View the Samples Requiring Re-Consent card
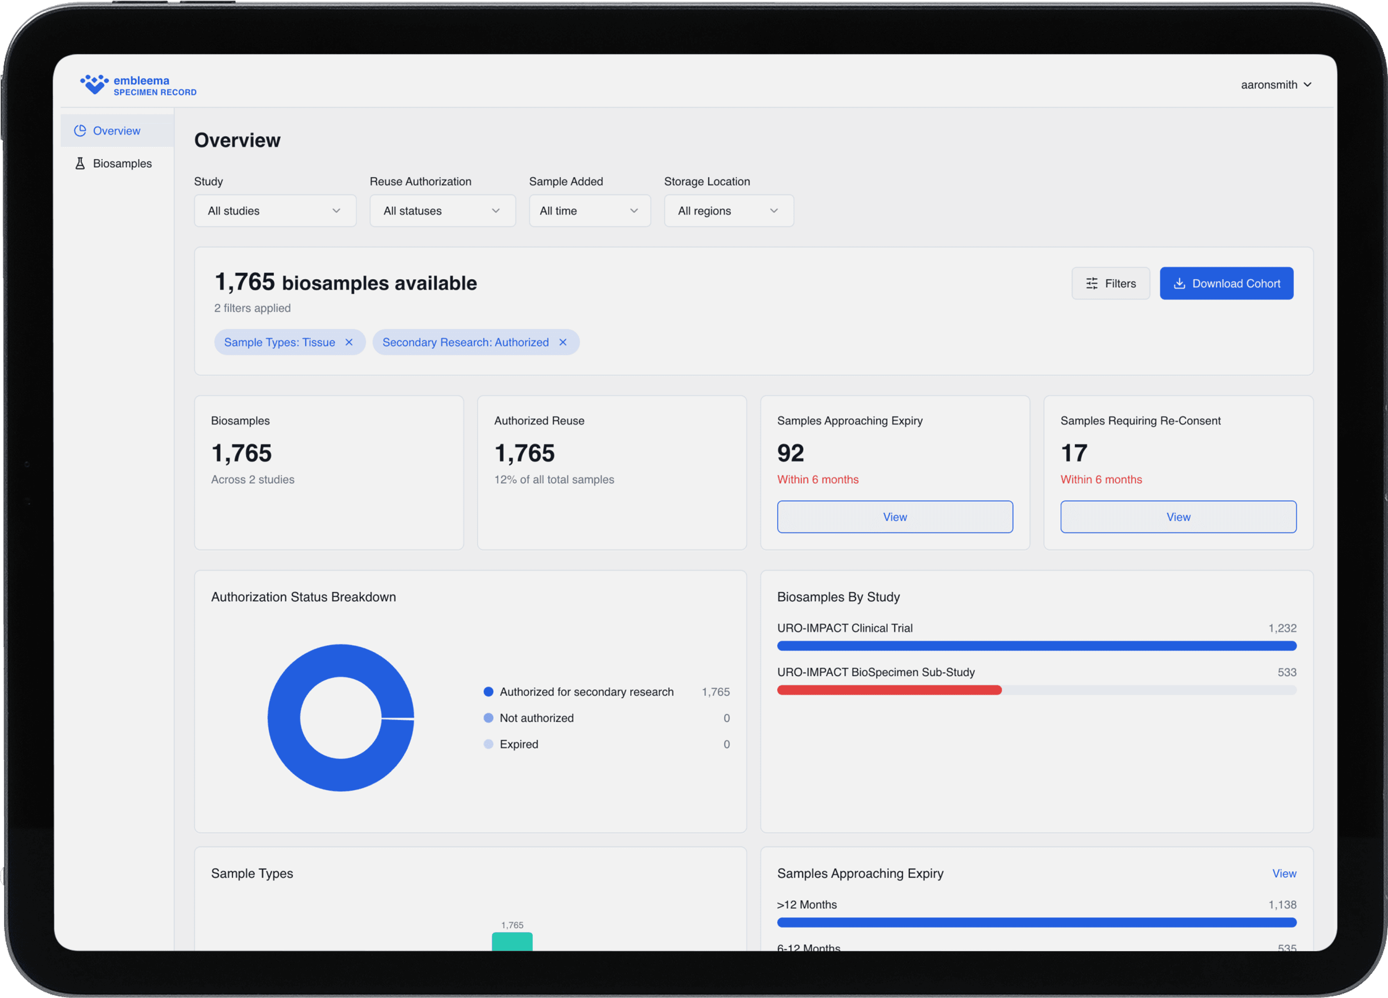 1178,517
